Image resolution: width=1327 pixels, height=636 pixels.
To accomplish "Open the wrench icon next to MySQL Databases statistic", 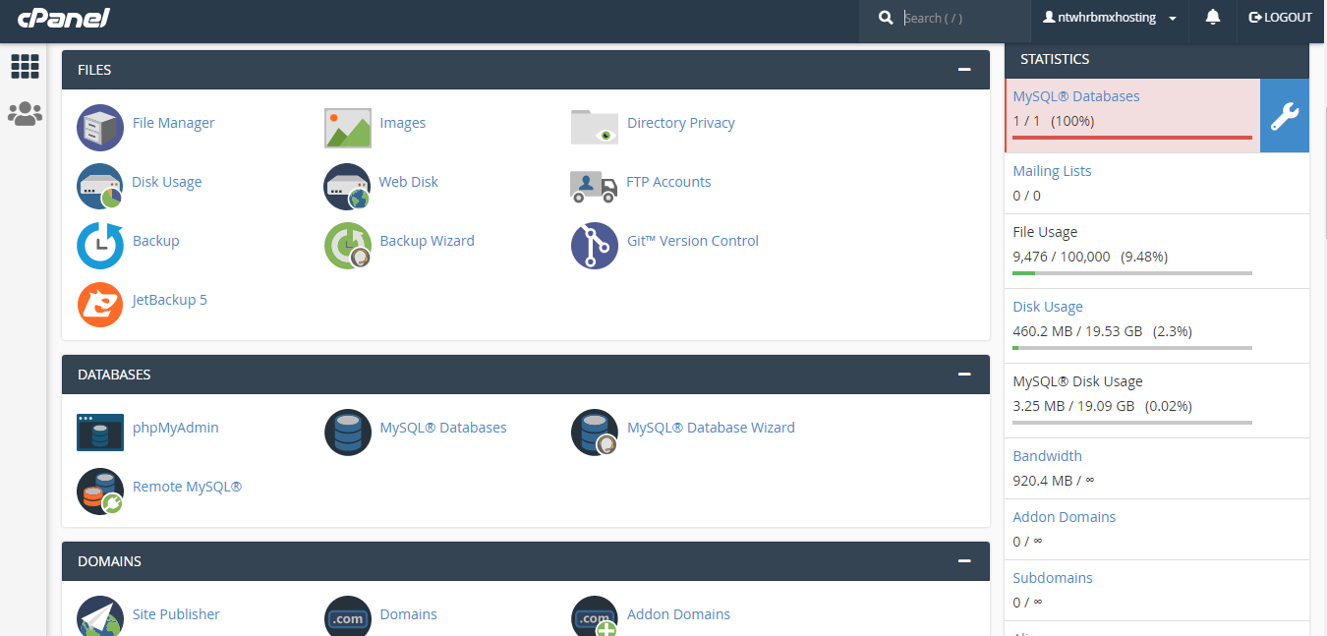I will click(x=1285, y=115).
